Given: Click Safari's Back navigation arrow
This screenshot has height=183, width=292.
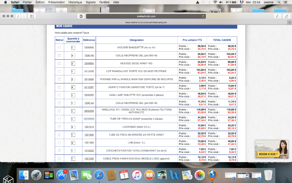Looking at the screenshot, I should (x=19, y=16).
